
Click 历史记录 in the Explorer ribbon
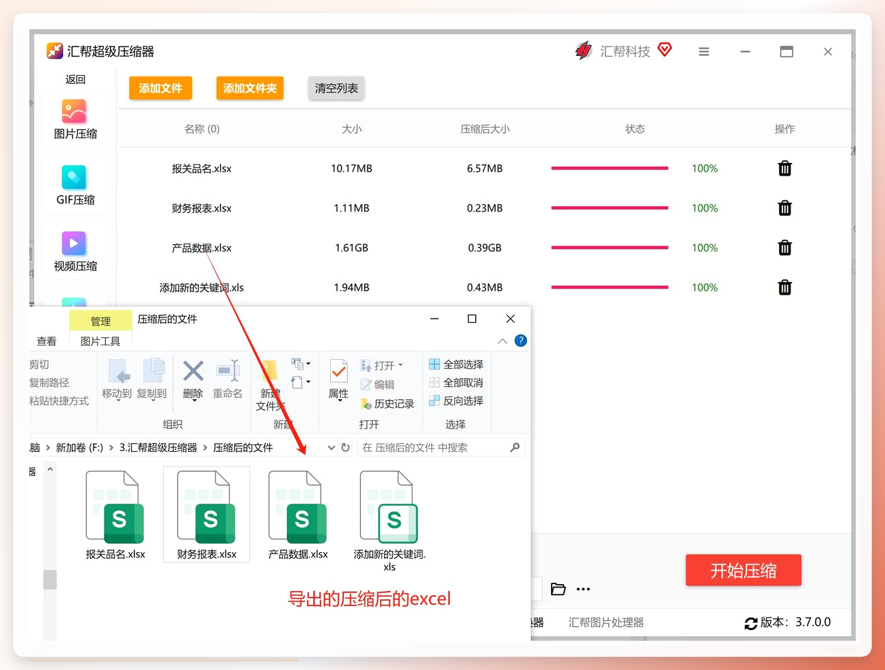[387, 404]
